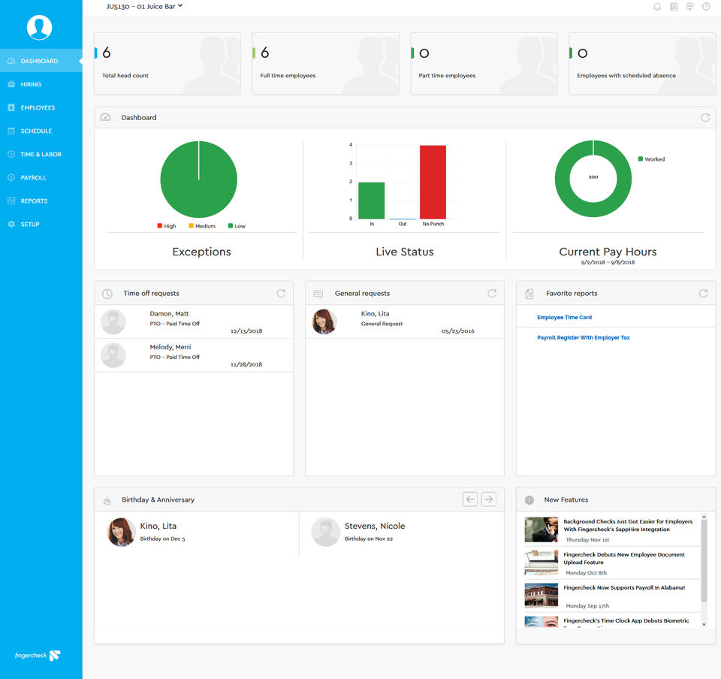This screenshot has width=721, height=679.
Task: Open Kino, Lita's general request
Action: [x=405, y=321]
